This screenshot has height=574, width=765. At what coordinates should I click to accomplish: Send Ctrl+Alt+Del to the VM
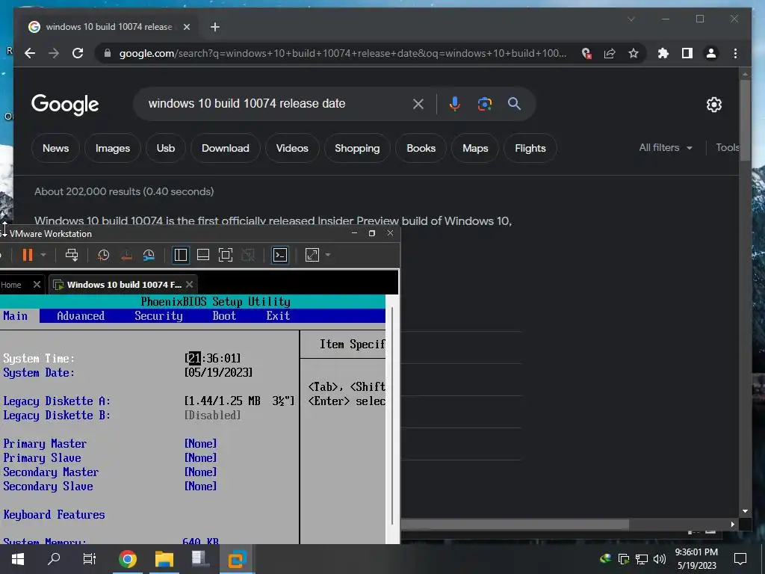click(72, 255)
